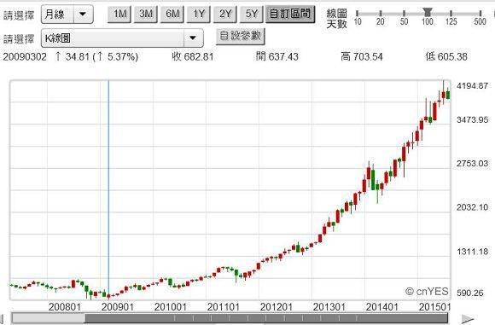The image size is (495, 325).
Task: Click the 201001 x-axis label
Action: click(x=171, y=307)
